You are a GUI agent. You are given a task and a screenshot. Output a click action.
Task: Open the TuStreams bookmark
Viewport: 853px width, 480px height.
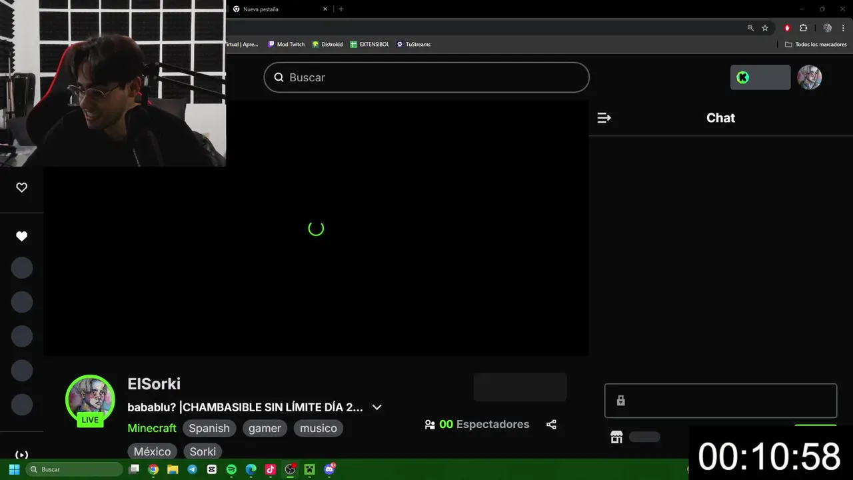(413, 44)
